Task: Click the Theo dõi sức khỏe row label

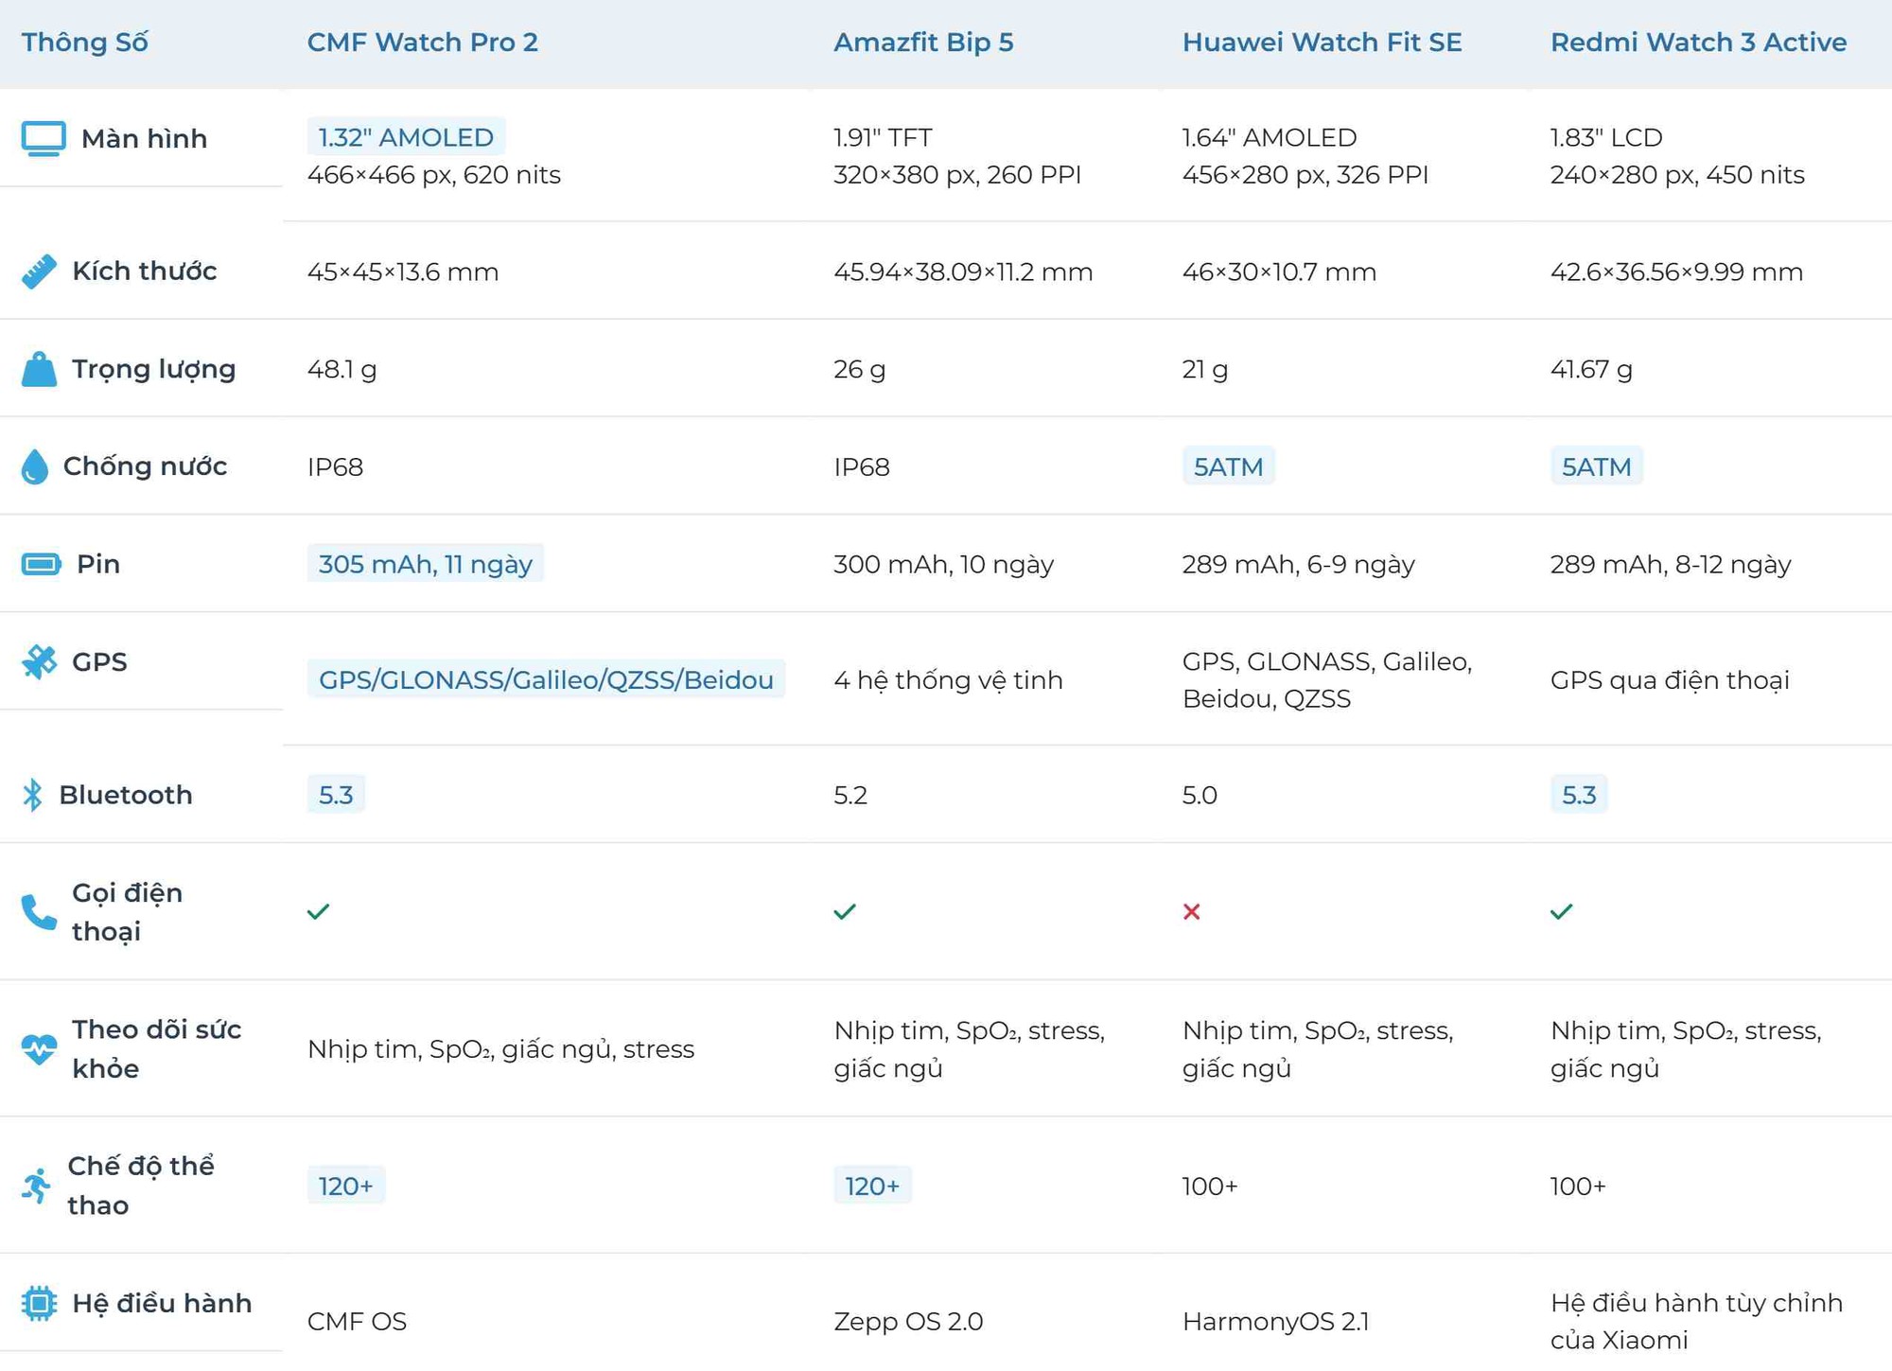Action: 157,1049
